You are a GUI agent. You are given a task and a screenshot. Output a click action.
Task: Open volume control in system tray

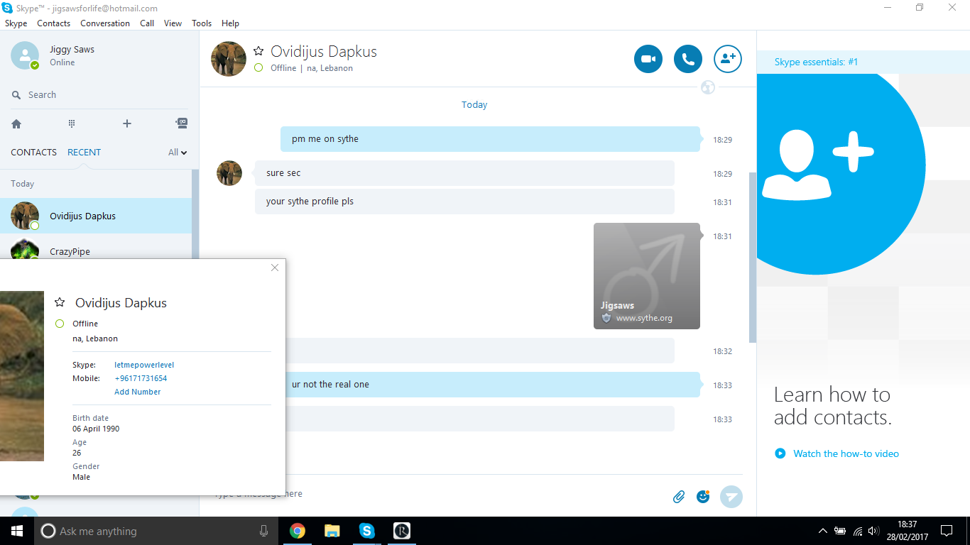[x=873, y=531]
